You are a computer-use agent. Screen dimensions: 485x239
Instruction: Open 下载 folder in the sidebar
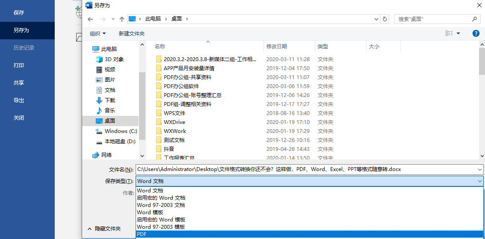coord(106,100)
